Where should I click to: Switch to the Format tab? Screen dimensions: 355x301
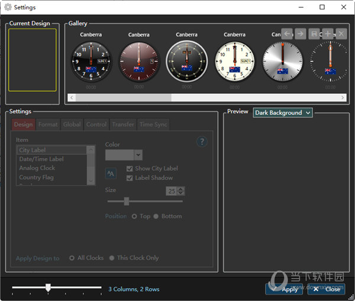click(48, 125)
